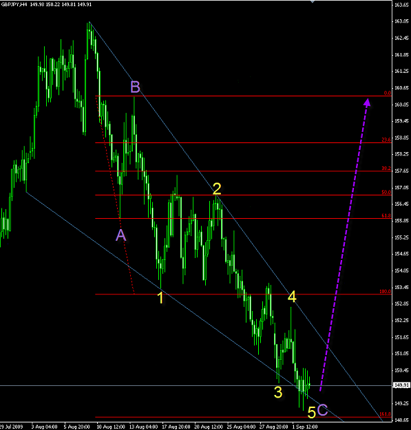Click the 151.05 price axis label
411x430 pixels.
coord(401,354)
